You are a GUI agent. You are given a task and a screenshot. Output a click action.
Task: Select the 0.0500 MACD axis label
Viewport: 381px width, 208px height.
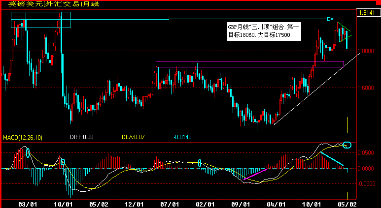click(366, 153)
